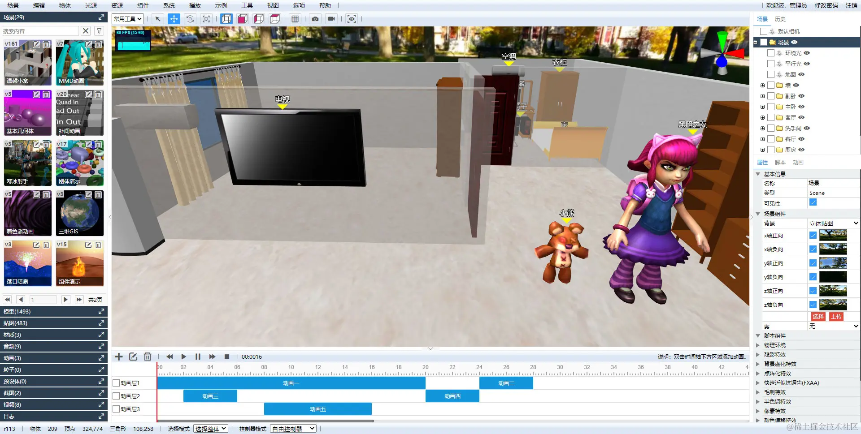The image size is (861, 434).
Task: Fast forward the timeline
Action: pos(212,357)
